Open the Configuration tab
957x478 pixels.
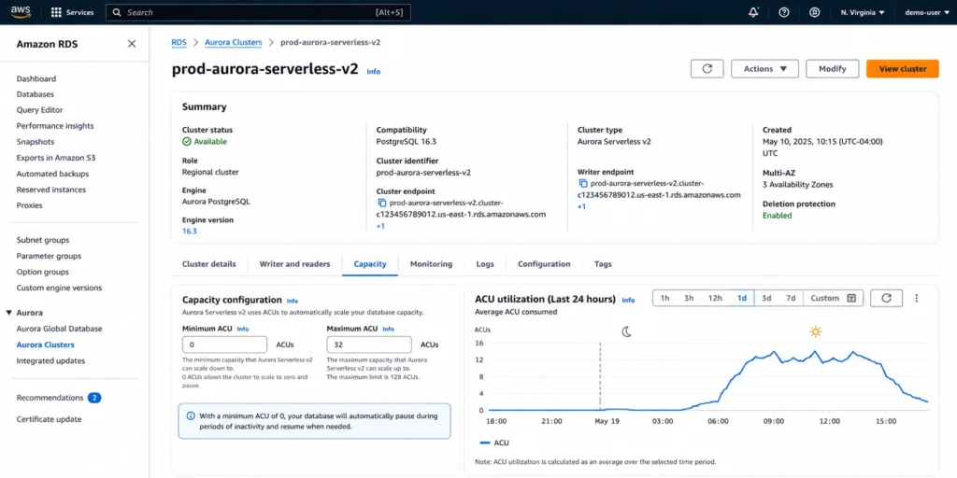[x=544, y=264]
